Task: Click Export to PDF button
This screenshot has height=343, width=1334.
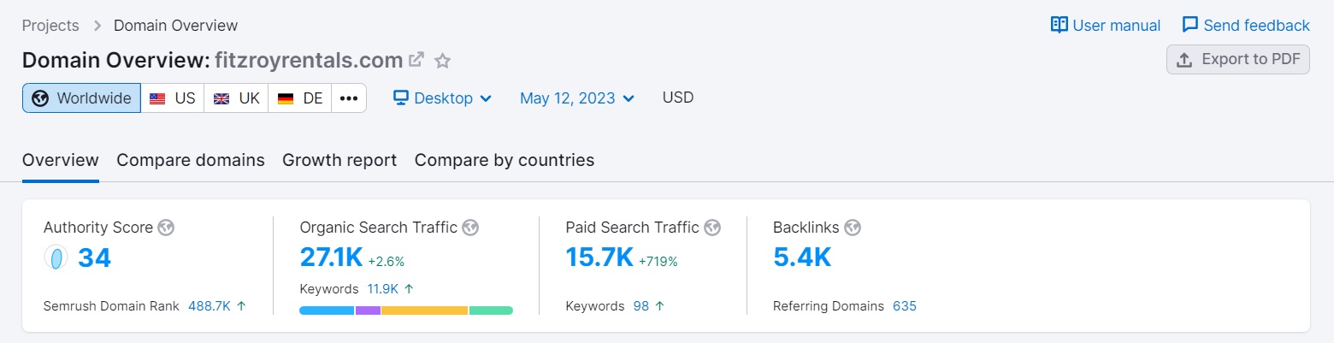Action: (x=1238, y=60)
